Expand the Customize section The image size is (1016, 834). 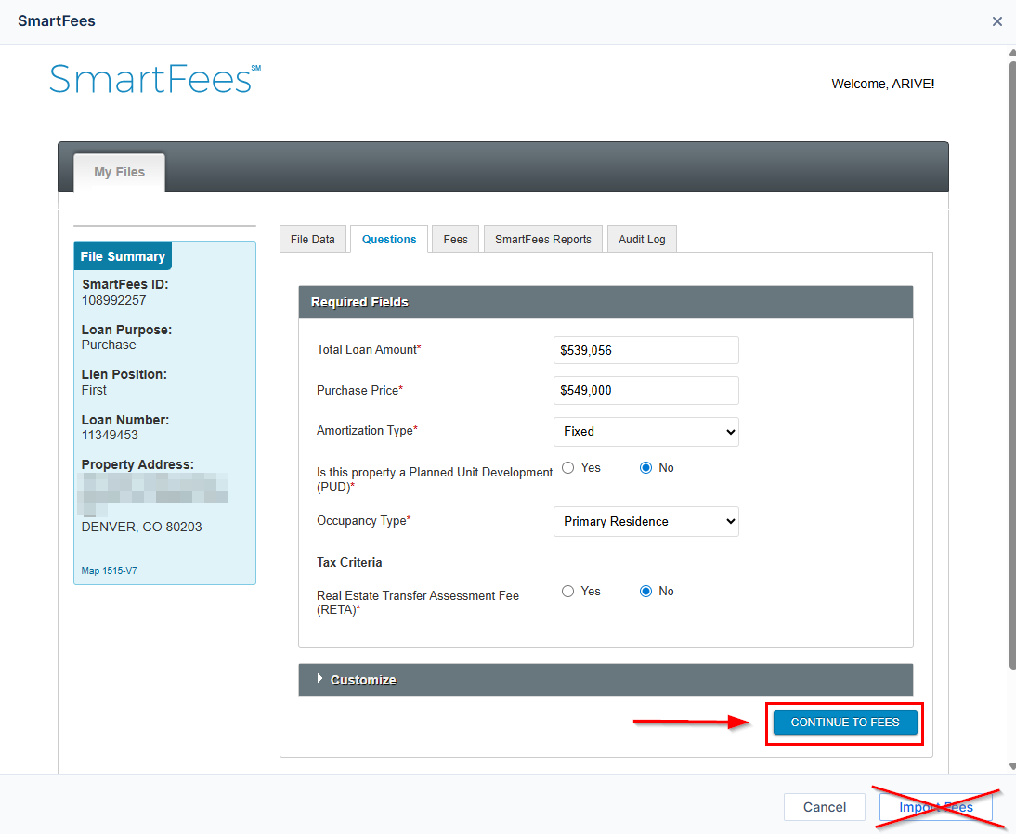click(x=606, y=680)
